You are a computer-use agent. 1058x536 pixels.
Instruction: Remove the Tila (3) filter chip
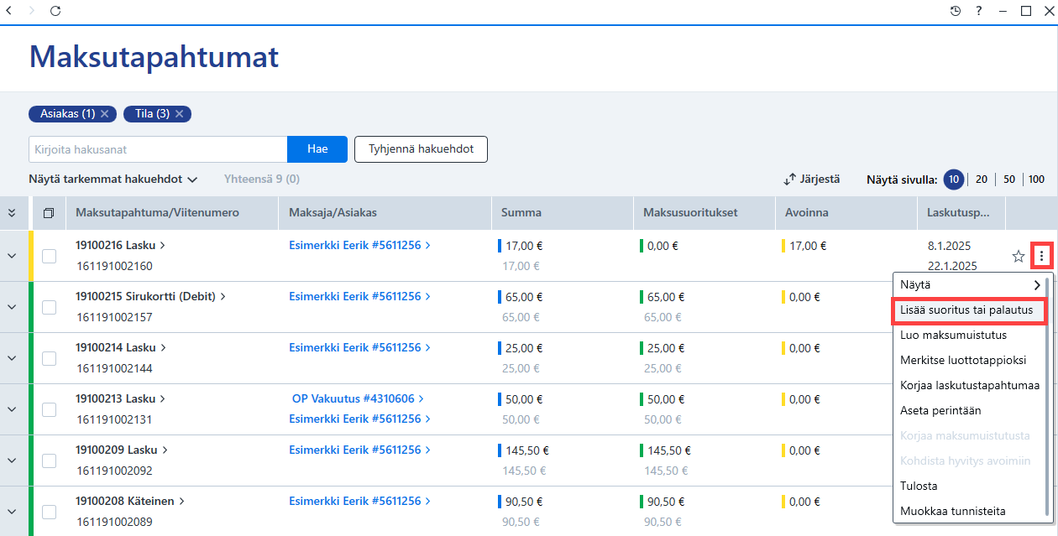179,113
